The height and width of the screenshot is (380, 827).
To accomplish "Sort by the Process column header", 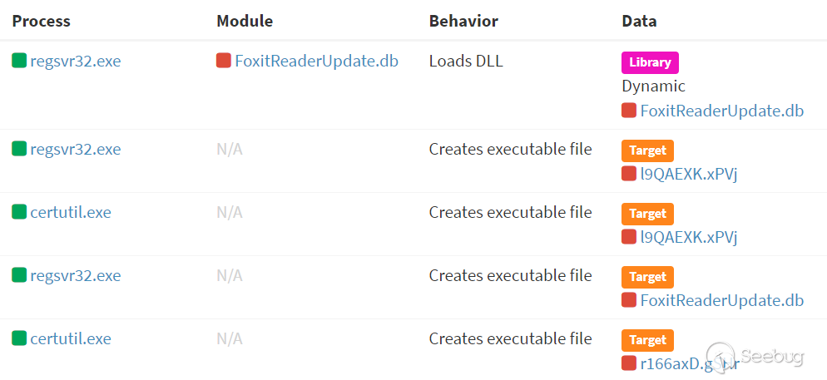I will (41, 21).
